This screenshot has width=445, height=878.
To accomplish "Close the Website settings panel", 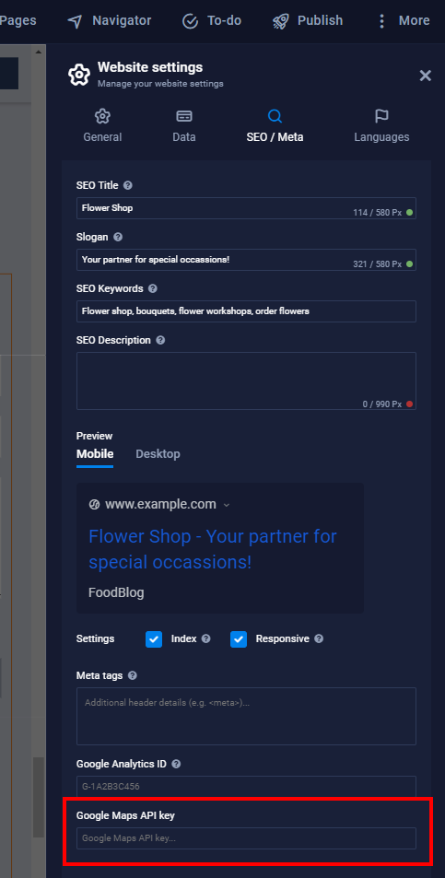I will click(x=426, y=76).
